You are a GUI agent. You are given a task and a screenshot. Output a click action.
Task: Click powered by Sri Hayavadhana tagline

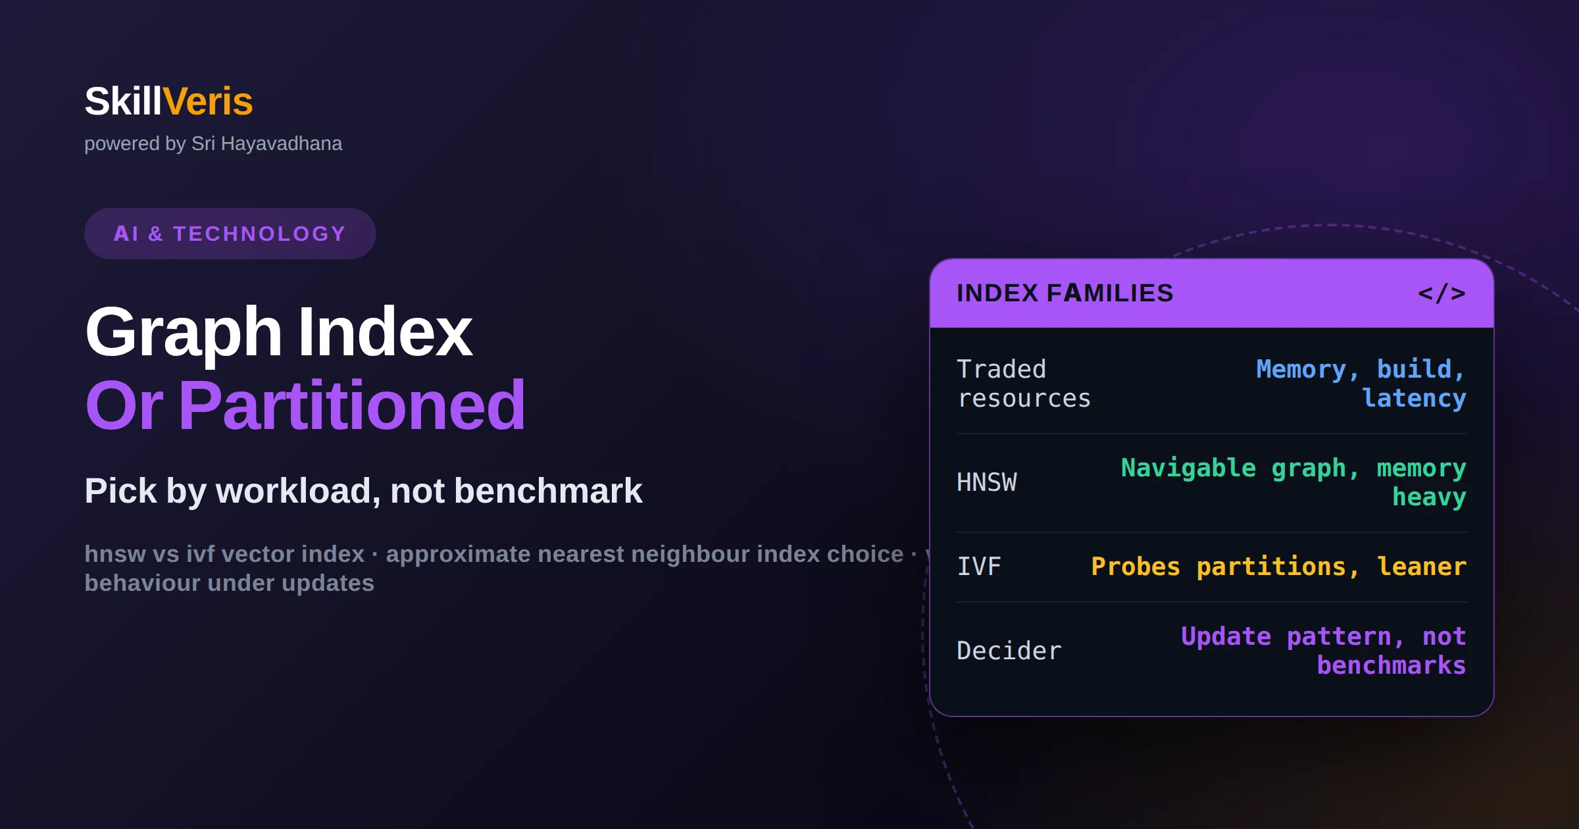coord(213,143)
